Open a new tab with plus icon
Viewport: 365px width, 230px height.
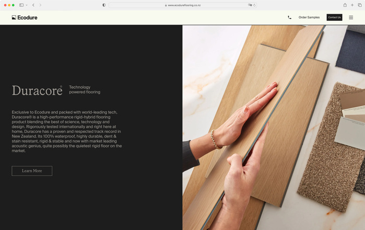(352, 5)
